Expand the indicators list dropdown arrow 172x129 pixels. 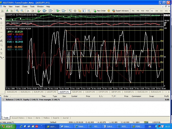(x=40, y=11)
